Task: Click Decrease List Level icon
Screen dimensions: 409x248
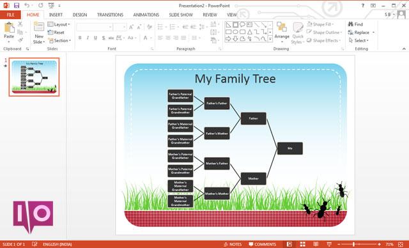Action: (x=185, y=27)
